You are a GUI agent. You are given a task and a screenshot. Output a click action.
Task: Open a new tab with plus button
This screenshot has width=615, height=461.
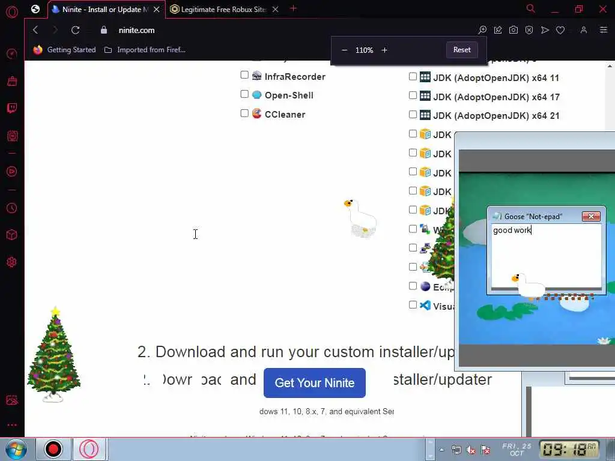293,8
